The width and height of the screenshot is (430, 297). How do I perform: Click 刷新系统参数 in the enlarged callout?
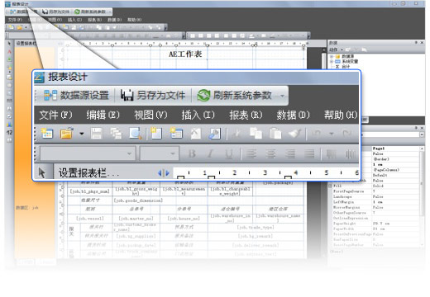pyautogui.click(x=235, y=95)
